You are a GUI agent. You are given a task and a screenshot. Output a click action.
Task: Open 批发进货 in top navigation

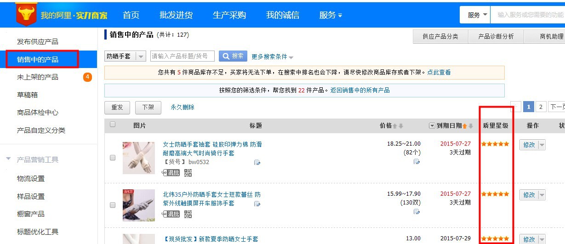coord(176,15)
